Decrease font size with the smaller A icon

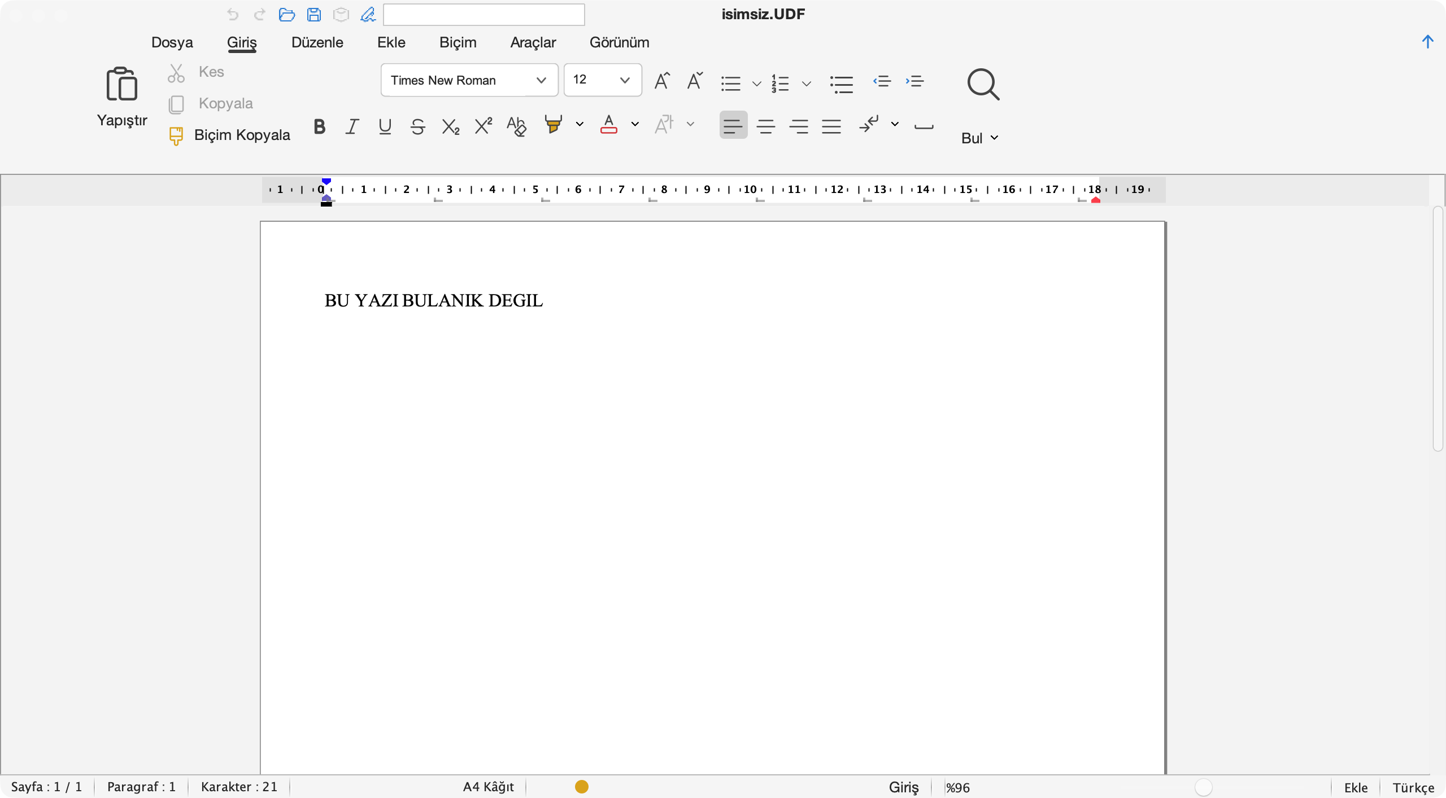point(695,81)
